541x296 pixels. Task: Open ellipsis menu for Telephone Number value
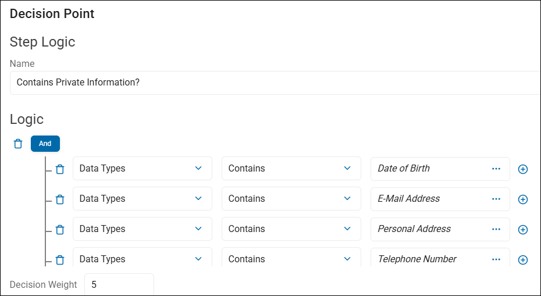[496, 259]
